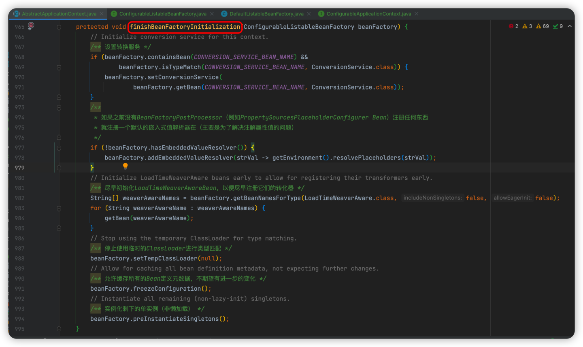Click the warnings indicator showing 3
Screen dimensions: 583x347
527,26
